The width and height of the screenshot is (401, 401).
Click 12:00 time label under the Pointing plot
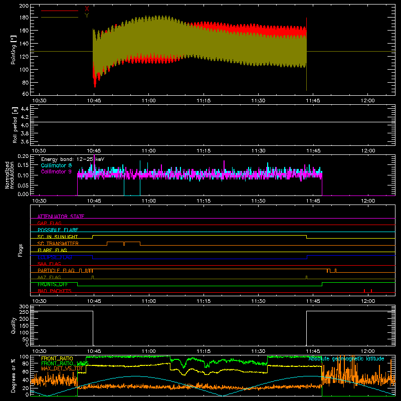pyautogui.click(x=368, y=101)
